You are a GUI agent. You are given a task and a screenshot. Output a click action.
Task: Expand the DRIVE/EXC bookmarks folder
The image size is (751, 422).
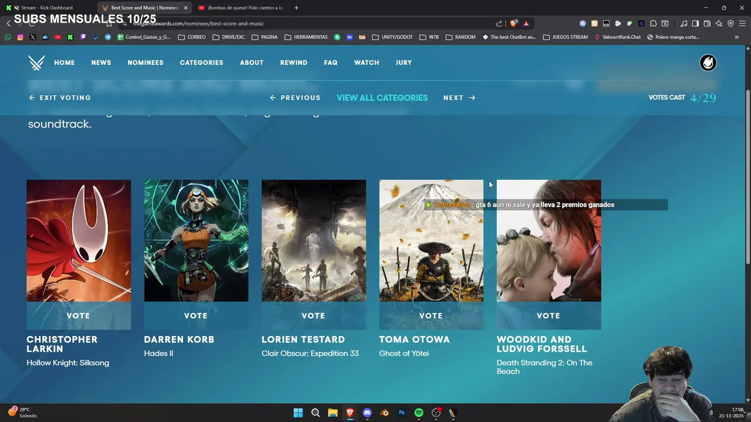pyautogui.click(x=229, y=37)
